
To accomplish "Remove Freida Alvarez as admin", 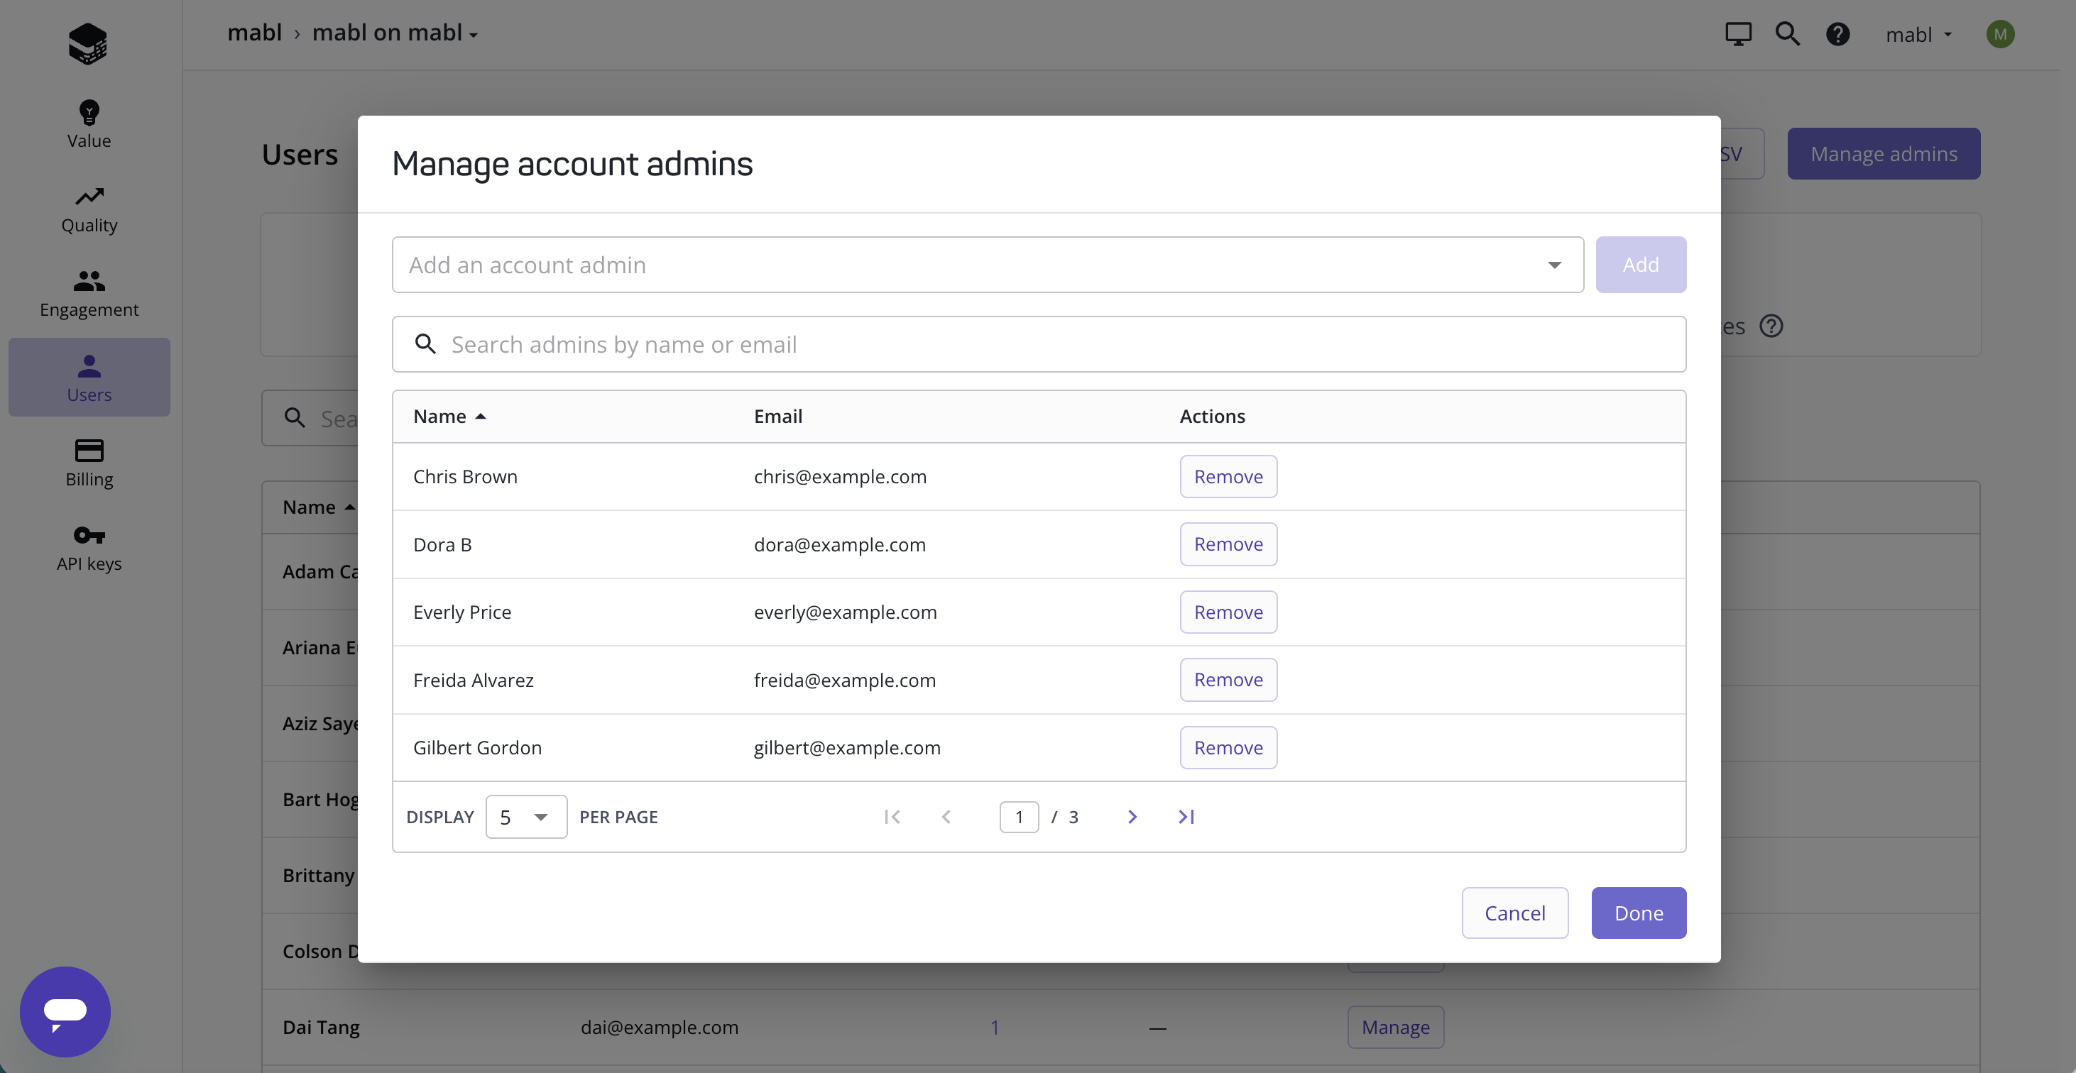I will [x=1228, y=680].
